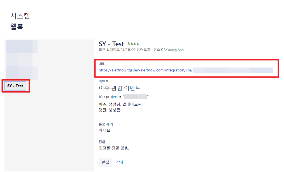Click the 웹훅 page heading

coord(17,27)
